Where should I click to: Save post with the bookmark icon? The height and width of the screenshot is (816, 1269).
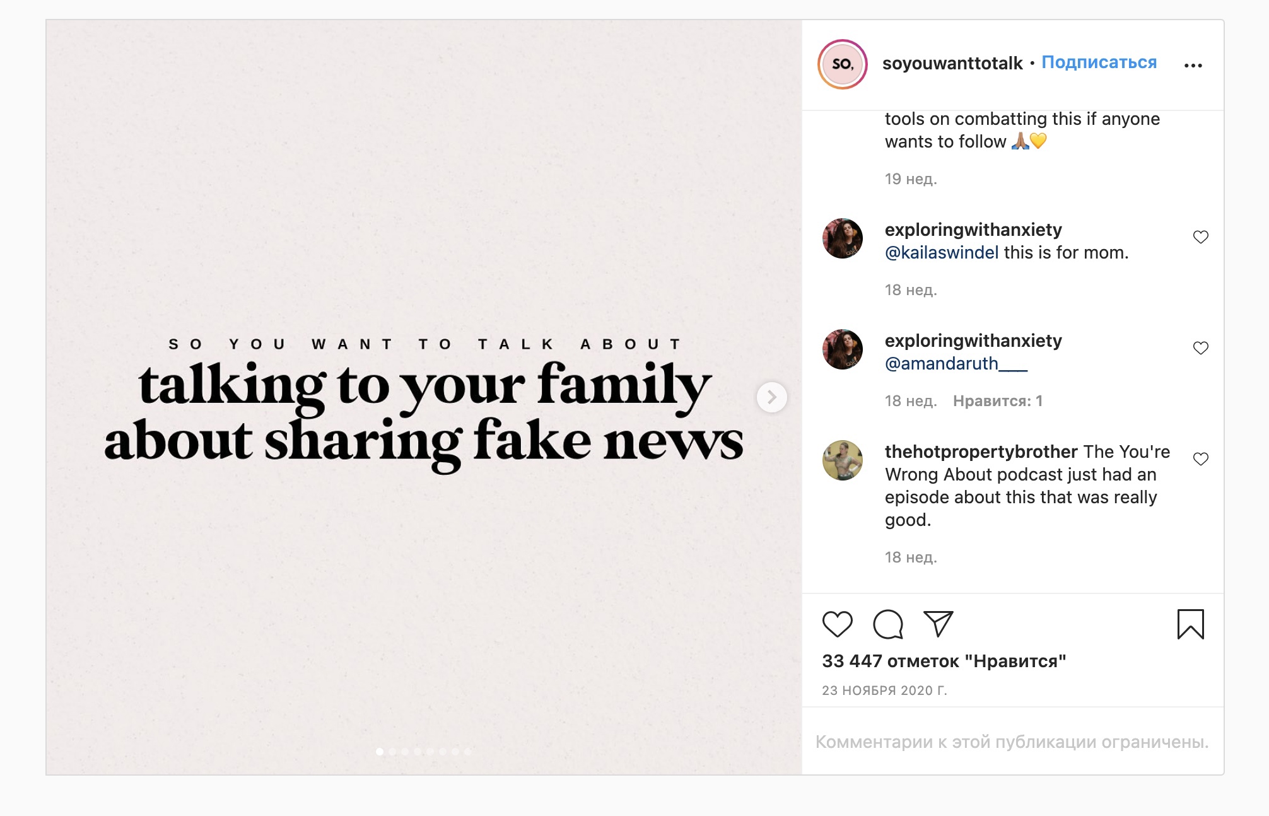[x=1190, y=624]
